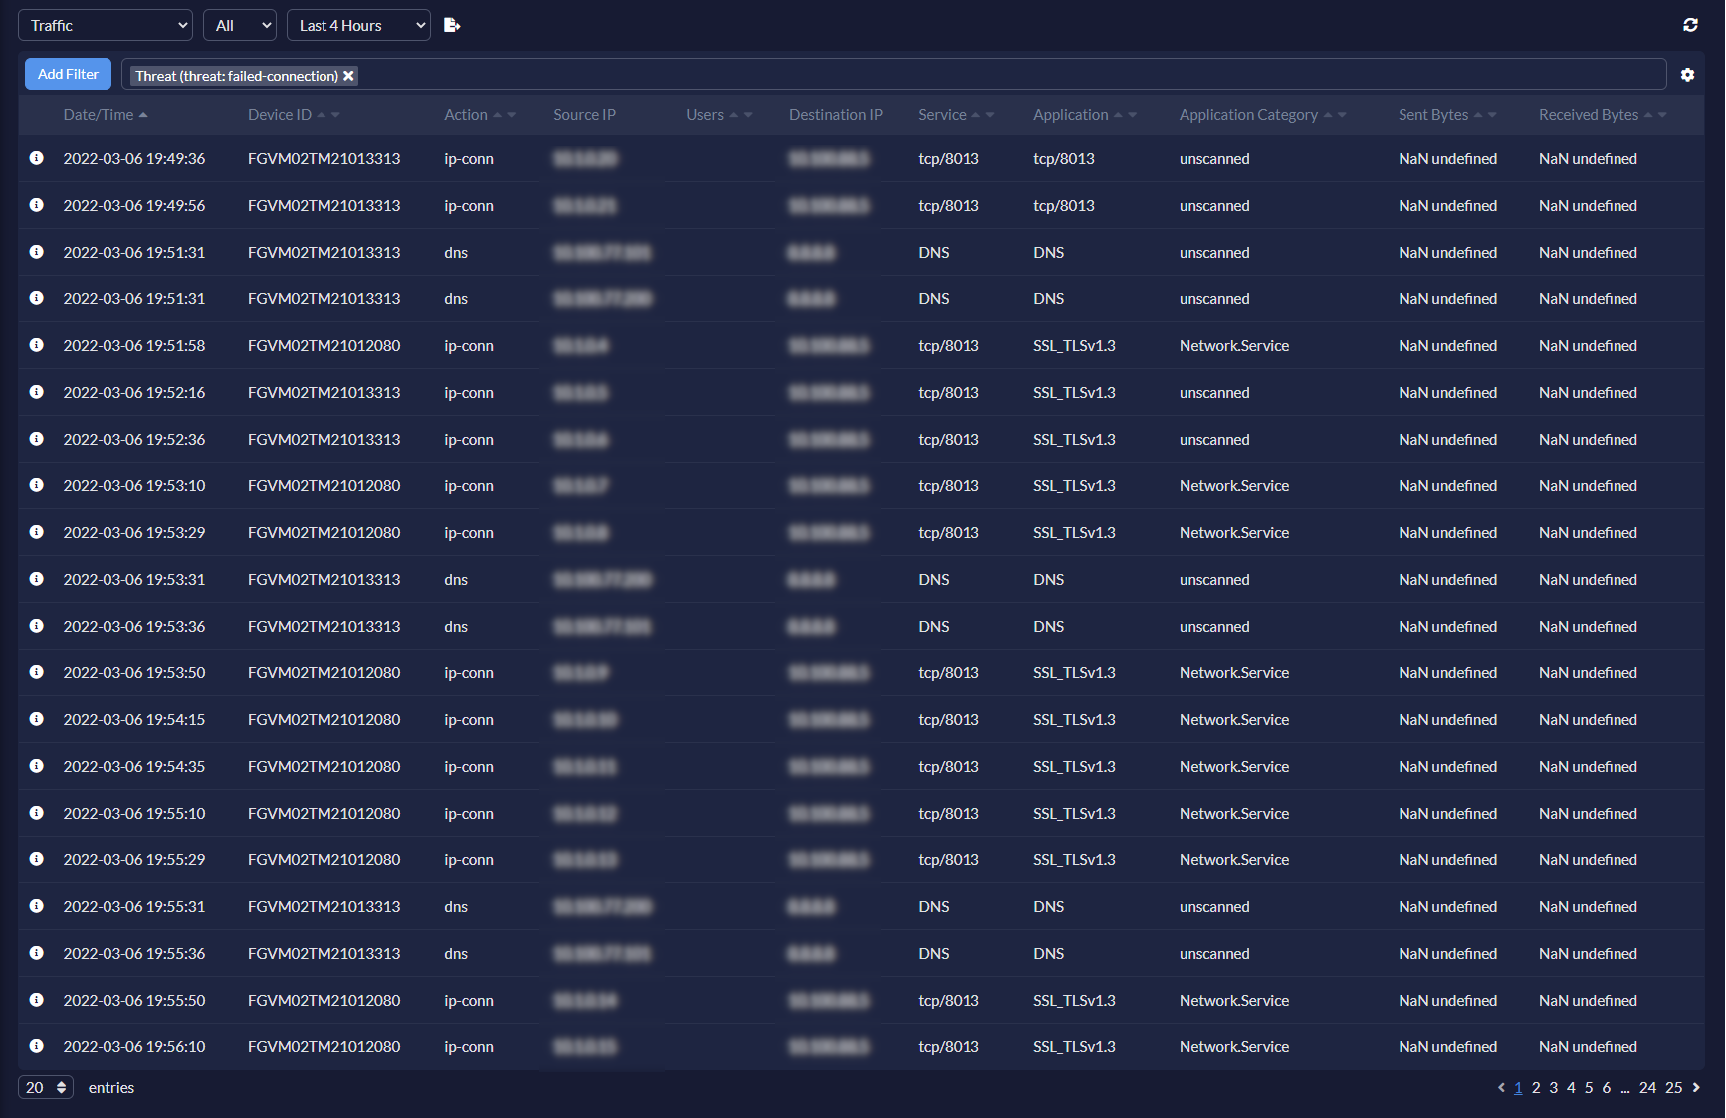
Task: Jump to page 25 of results
Action: (x=1674, y=1087)
